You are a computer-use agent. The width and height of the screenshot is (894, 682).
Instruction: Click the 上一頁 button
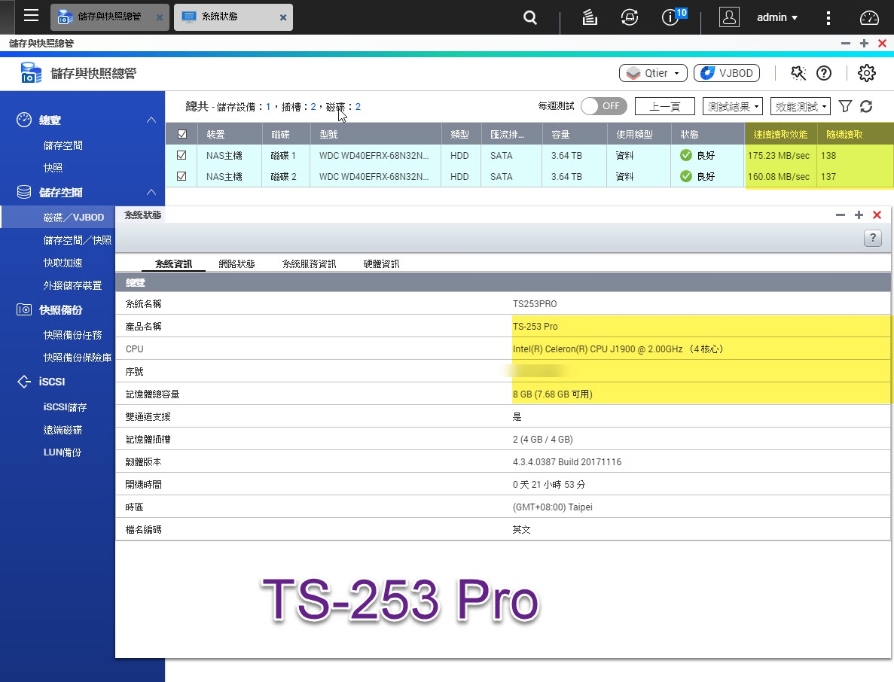[665, 106]
